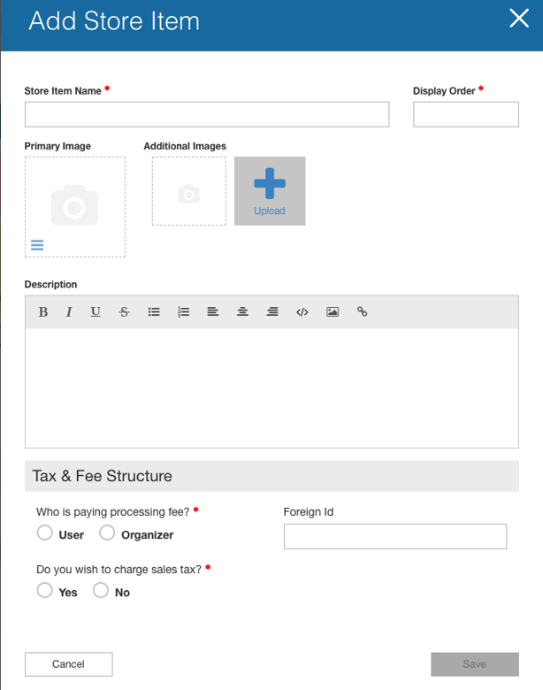Toggle underline formatting in description toolbar
Screen dimensions: 543x690
(x=96, y=312)
